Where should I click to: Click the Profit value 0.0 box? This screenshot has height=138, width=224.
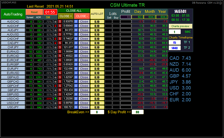(x=126, y=17)
